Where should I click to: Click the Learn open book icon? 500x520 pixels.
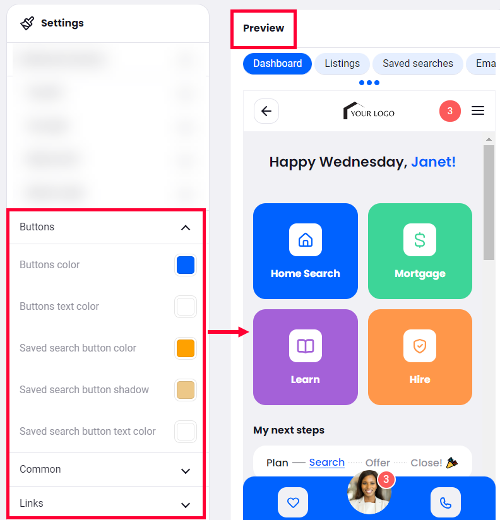coord(306,346)
